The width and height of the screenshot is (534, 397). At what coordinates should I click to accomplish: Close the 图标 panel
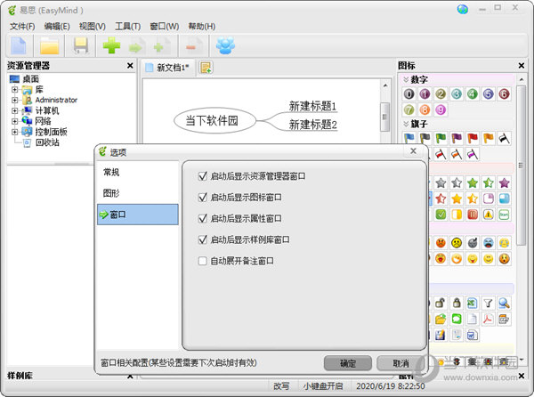(521, 65)
